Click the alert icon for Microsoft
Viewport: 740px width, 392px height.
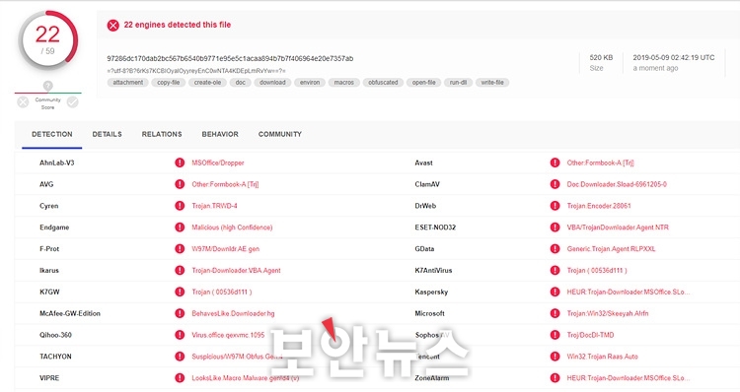555,313
